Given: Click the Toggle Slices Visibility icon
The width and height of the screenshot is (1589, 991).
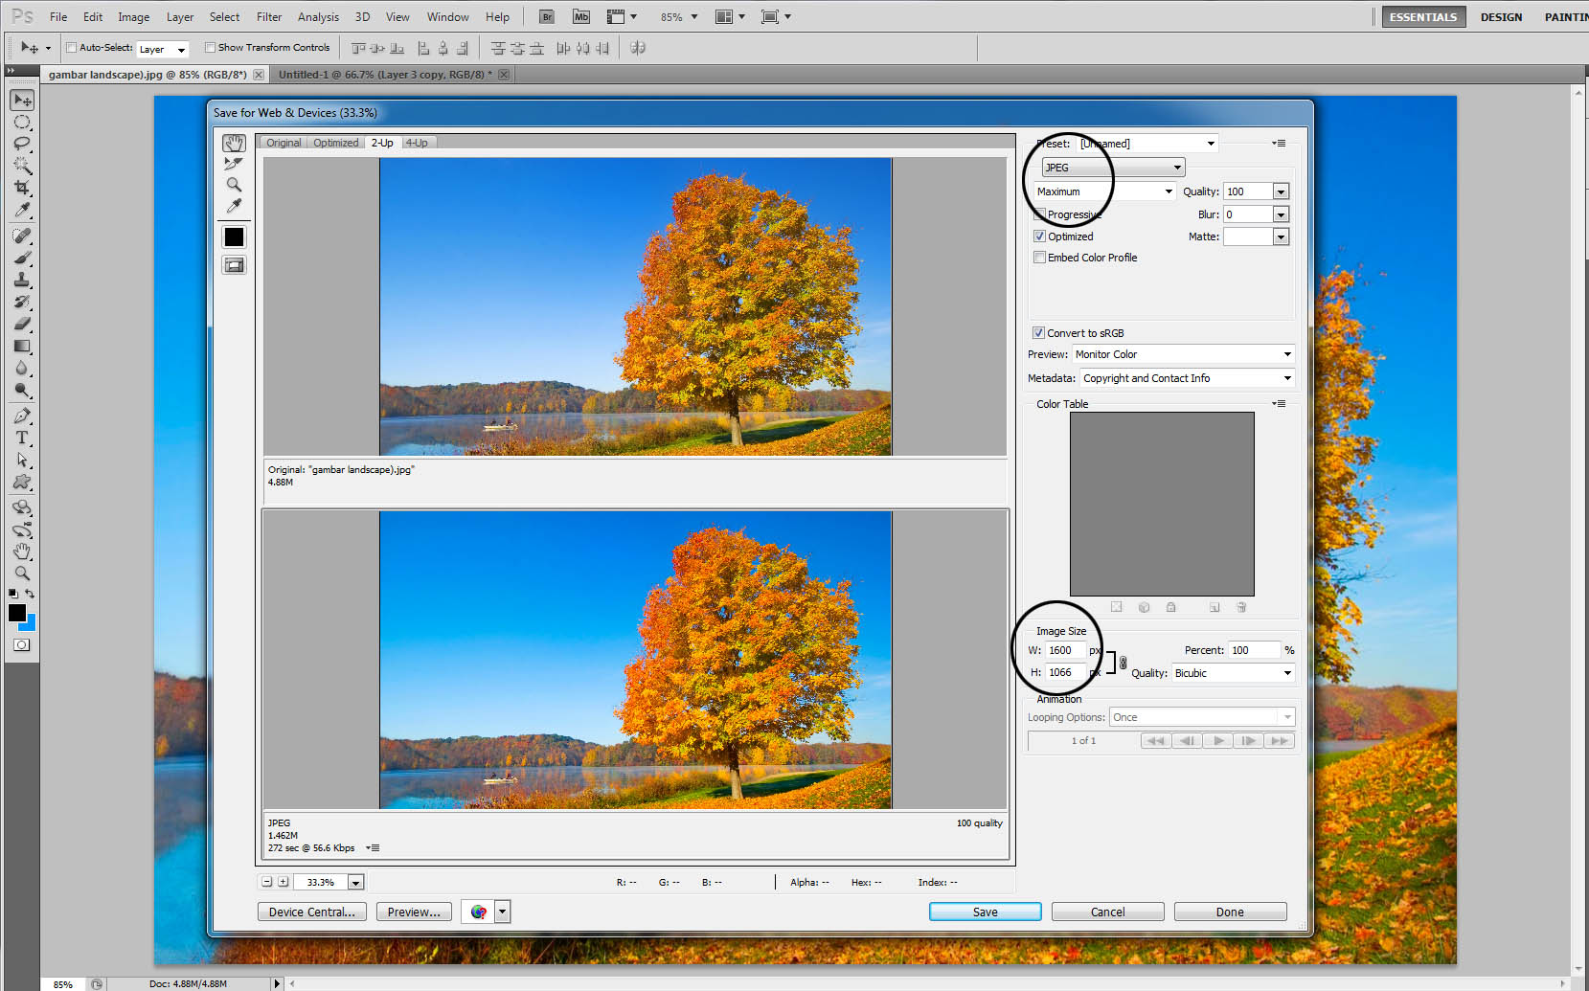Looking at the screenshot, I should click(234, 265).
